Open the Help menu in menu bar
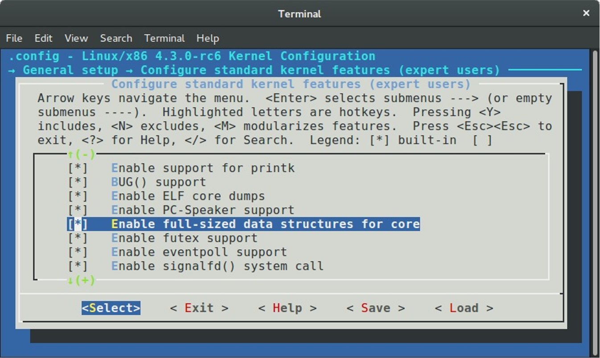This screenshot has height=358, width=600. click(x=208, y=38)
